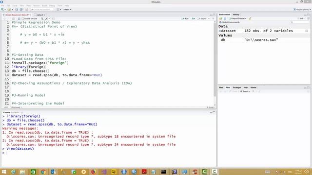Image resolution: width=312 pixels, height=175 pixels.
Task: Open Adobe Acrobat from the taskbar
Action: (144, 172)
